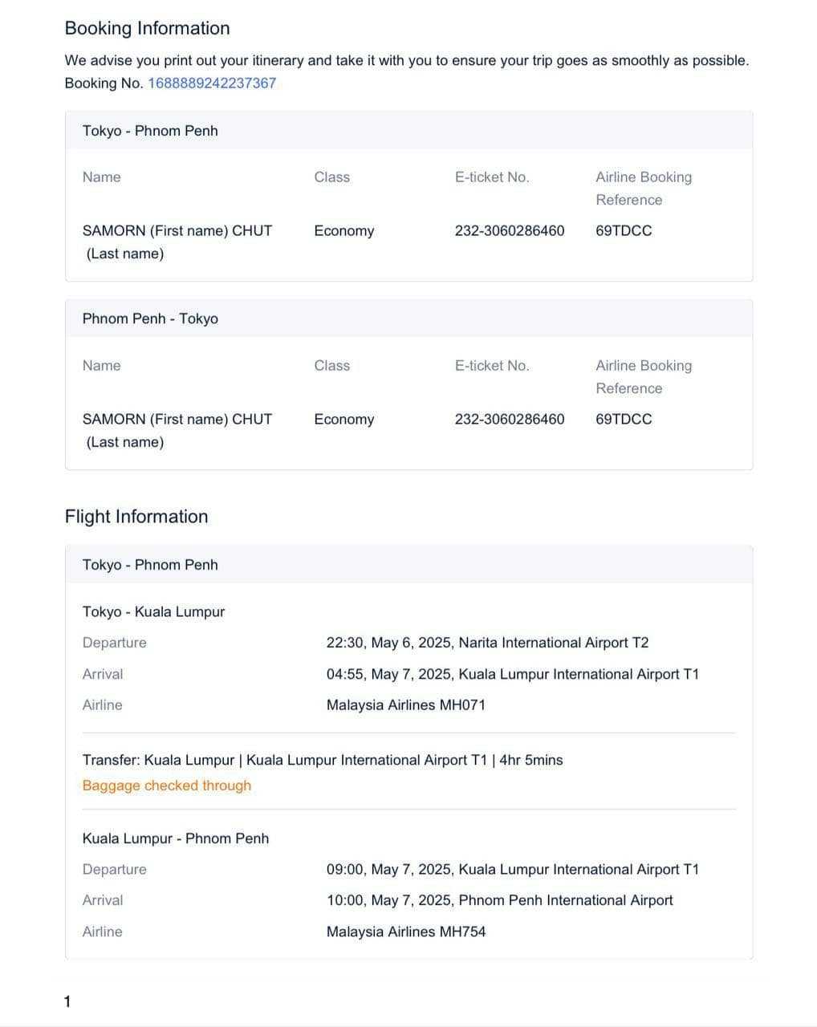The height and width of the screenshot is (1027, 817).
Task: Click the Flight Information heading
Action: 136,517
